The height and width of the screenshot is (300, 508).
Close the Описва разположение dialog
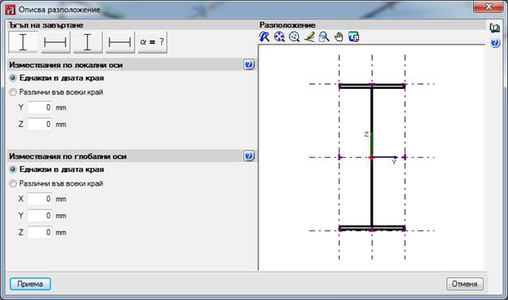[489, 6]
